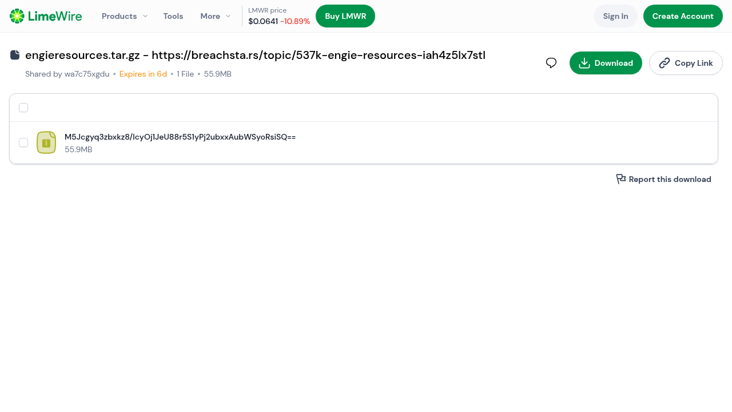Click the LimeWire lime logo icon
Image resolution: width=732 pixels, height=412 pixels.
point(17,16)
